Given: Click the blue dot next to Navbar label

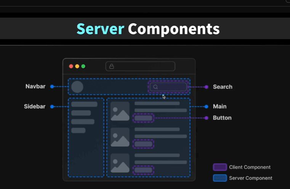Looking at the screenshot, I should pos(52,87).
